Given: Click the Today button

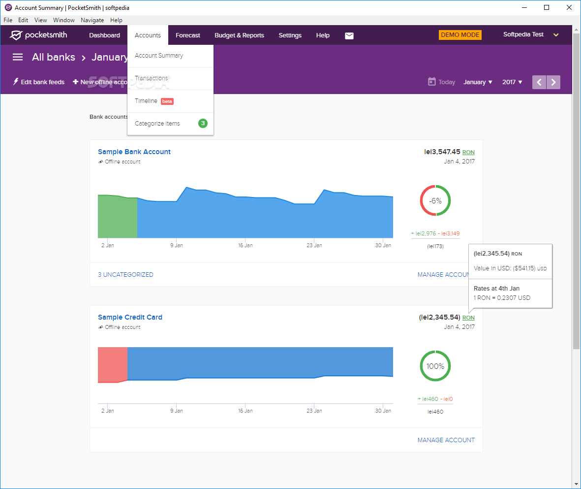Looking at the screenshot, I should 442,82.
